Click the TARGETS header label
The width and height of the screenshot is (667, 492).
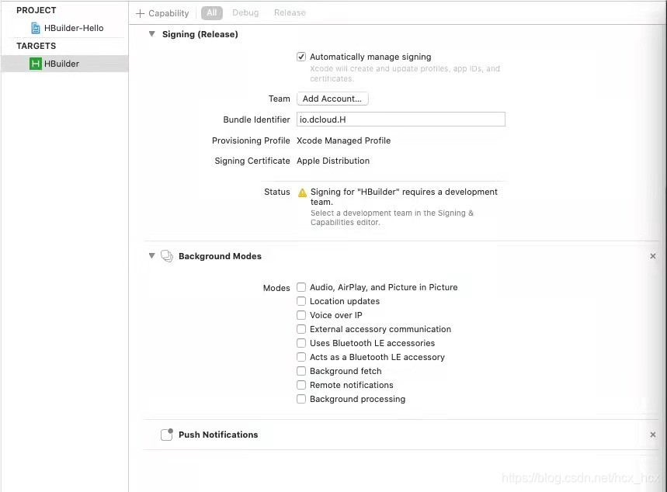coord(36,46)
